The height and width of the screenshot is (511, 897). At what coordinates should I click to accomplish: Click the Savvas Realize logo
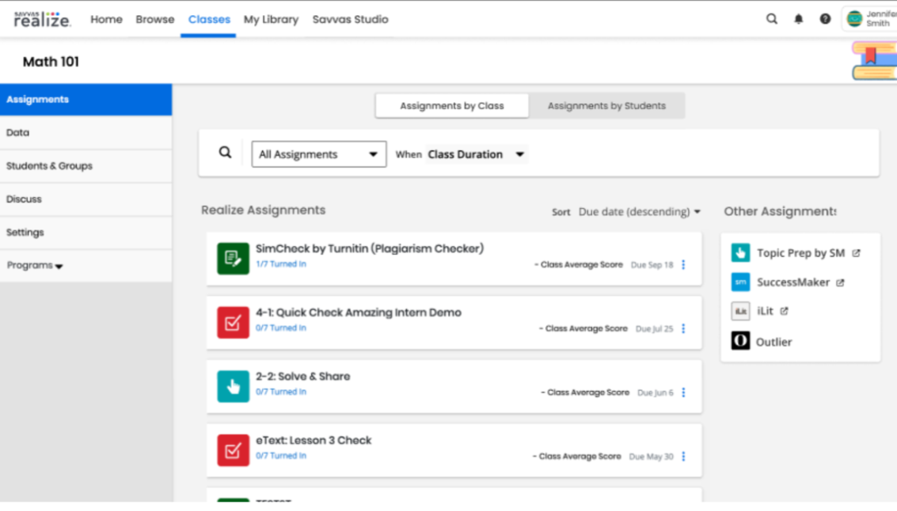click(x=42, y=20)
